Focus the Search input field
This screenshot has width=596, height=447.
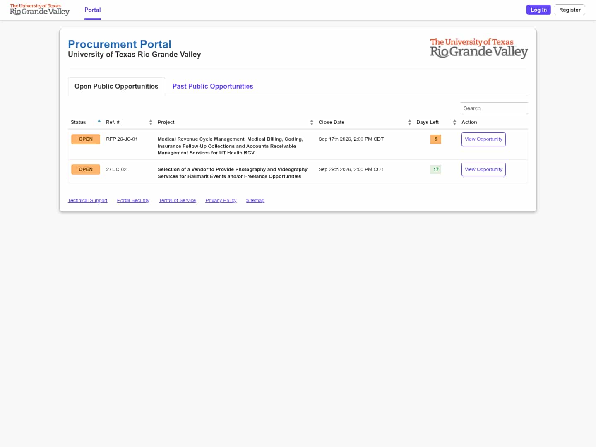494,108
